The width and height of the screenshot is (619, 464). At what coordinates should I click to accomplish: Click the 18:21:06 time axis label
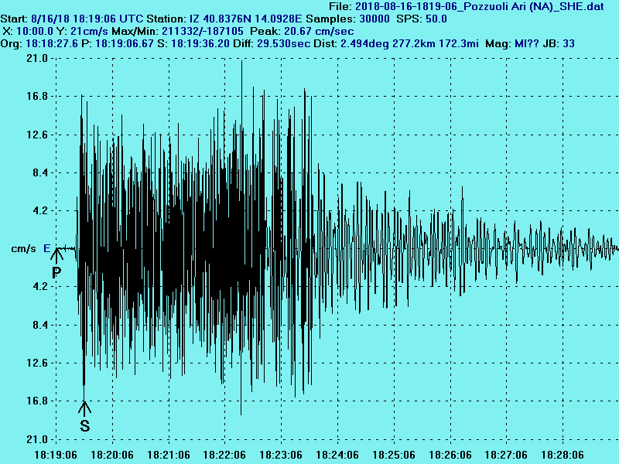click(x=169, y=455)
